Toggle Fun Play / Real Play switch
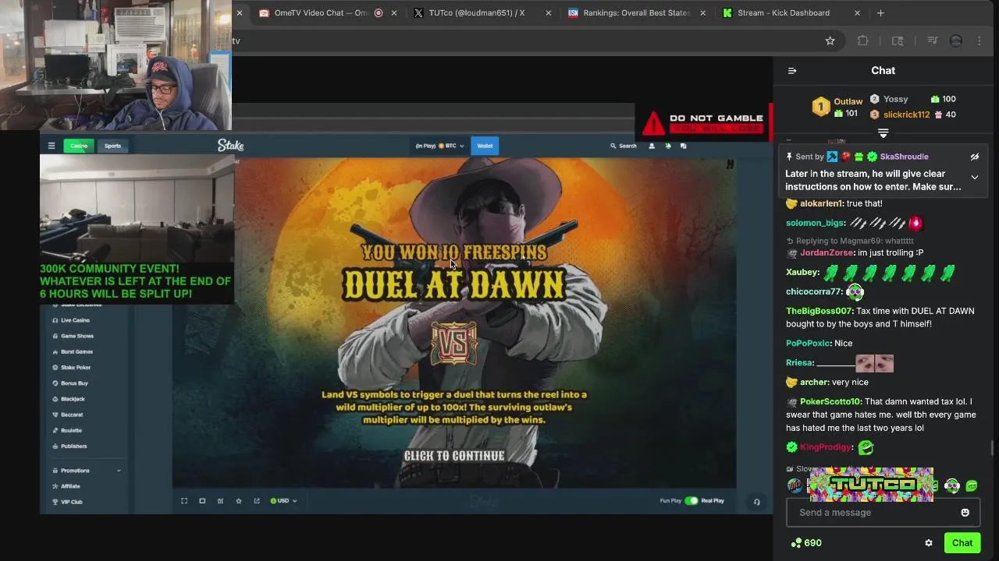The width and height of the screenshot is (999, 561). (691, 501)
